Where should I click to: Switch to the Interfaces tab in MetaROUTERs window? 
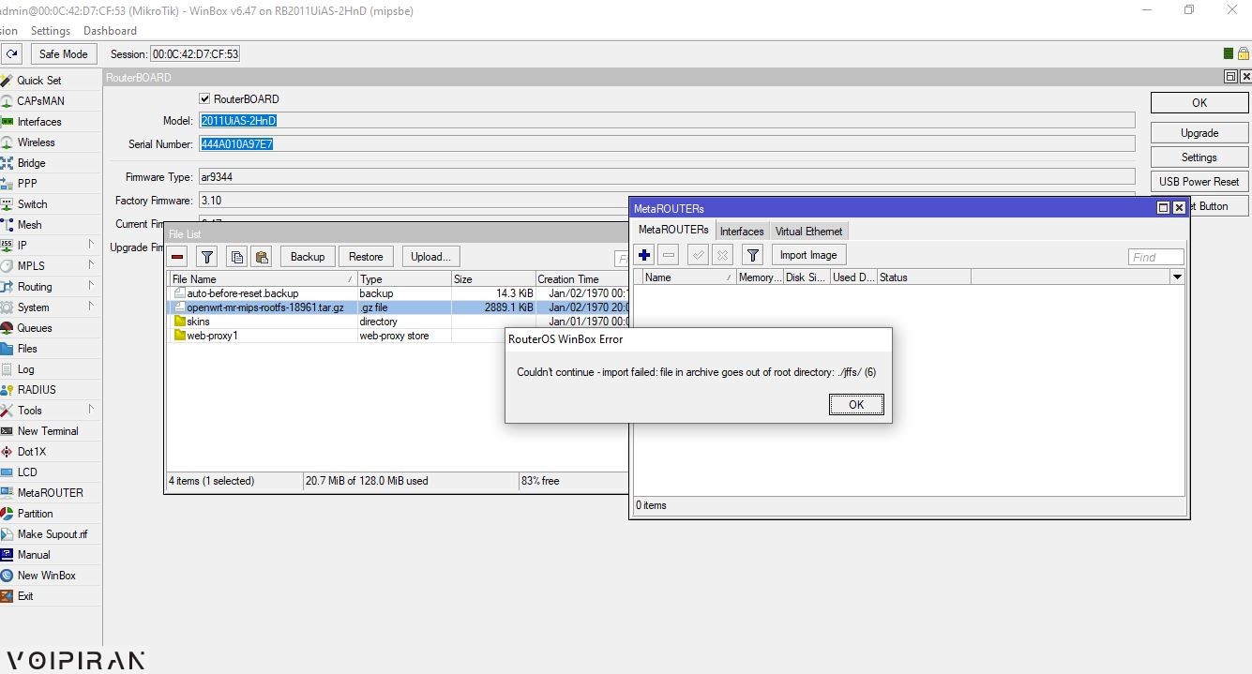tap(742, 232)
